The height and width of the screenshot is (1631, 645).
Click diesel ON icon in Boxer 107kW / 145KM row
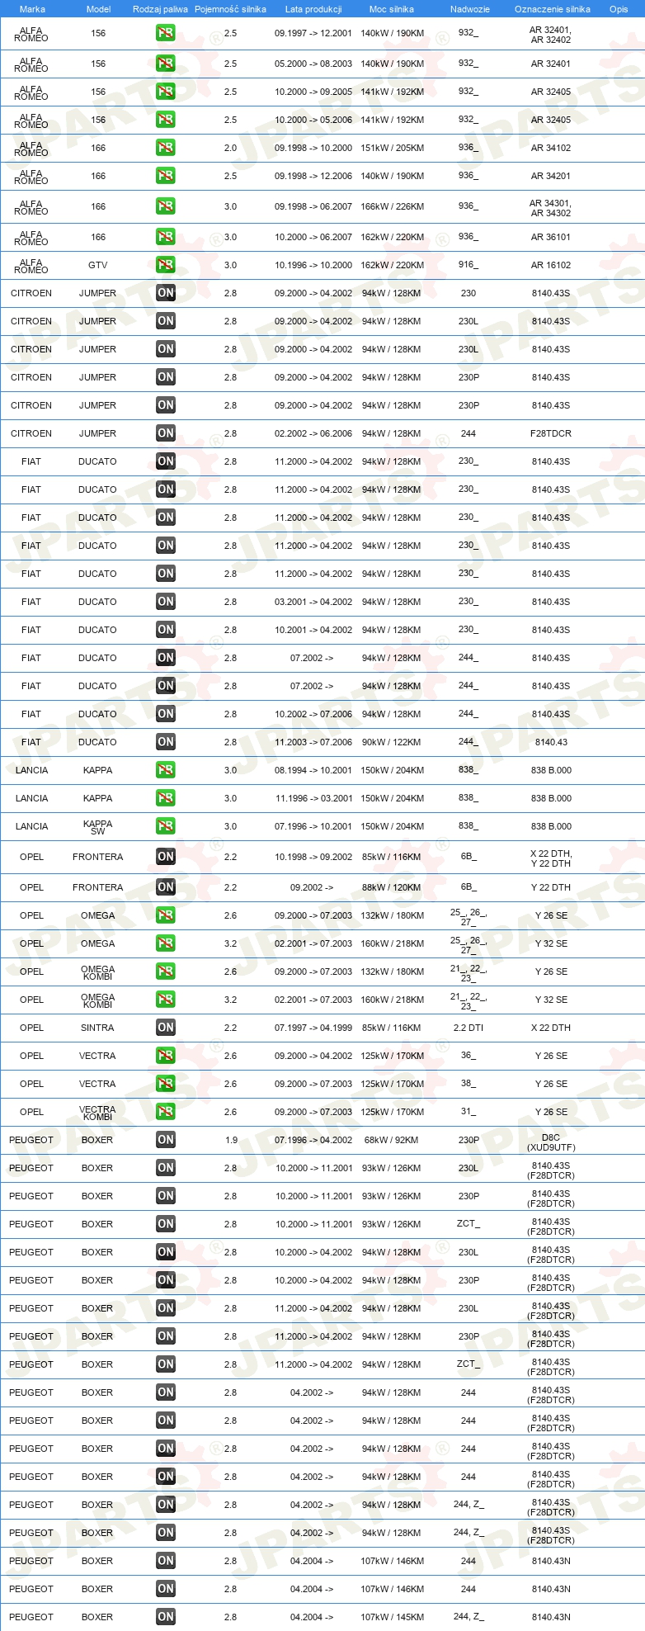[166, 1617]
